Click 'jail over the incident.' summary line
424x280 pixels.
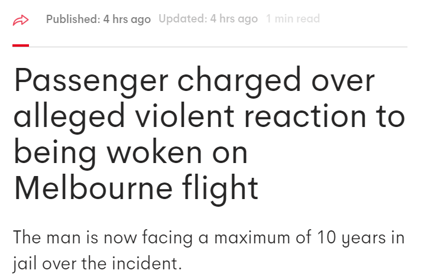[98, 263]
